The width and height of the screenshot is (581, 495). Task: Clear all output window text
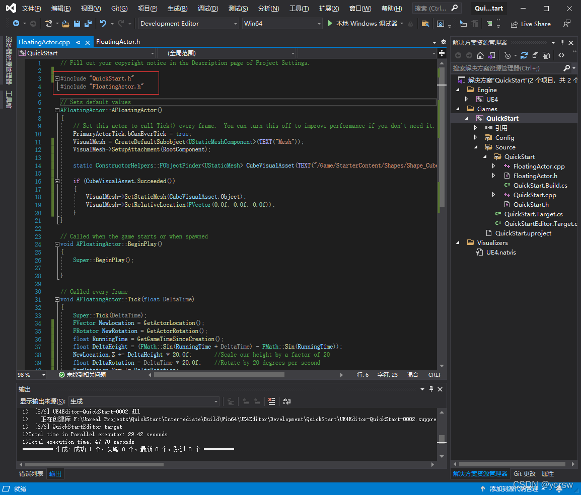271,401
